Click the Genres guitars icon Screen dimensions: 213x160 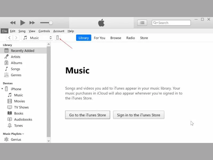(6, 75)
